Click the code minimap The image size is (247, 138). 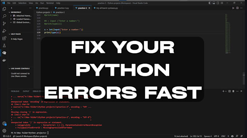coord(228,34)
